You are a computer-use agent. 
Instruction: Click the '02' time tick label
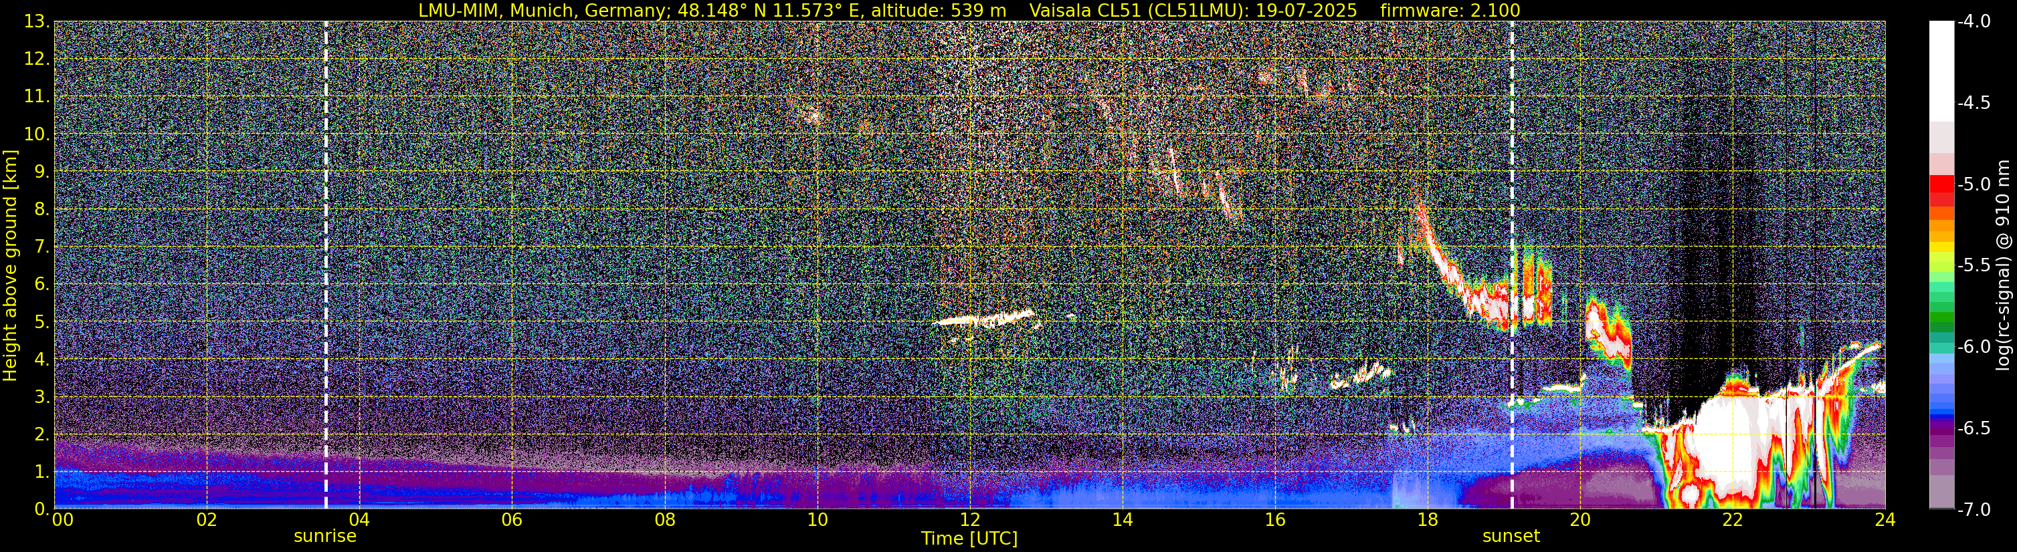click(x=206, y=520)
